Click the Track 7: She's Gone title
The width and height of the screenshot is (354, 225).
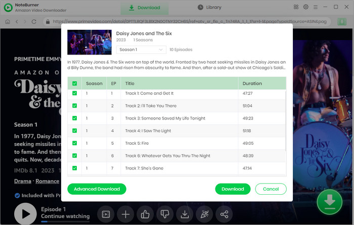(144, 168)
